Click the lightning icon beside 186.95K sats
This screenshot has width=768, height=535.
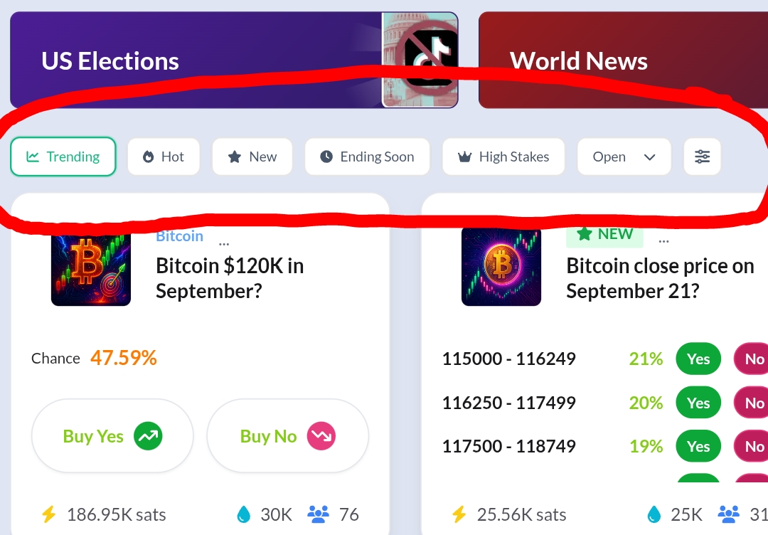48,514
